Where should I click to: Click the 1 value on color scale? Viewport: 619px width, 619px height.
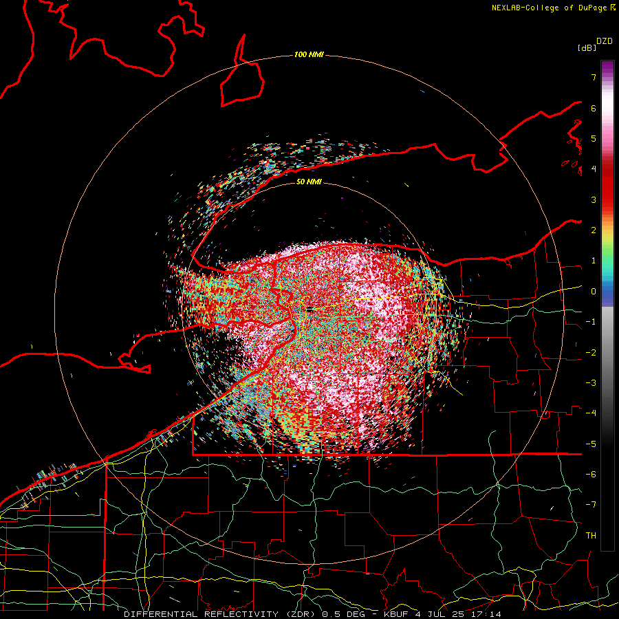coord(594,261)
